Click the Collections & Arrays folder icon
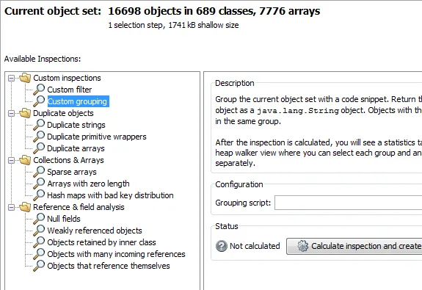Screen dimensions: 422x290 click(25, 160)
